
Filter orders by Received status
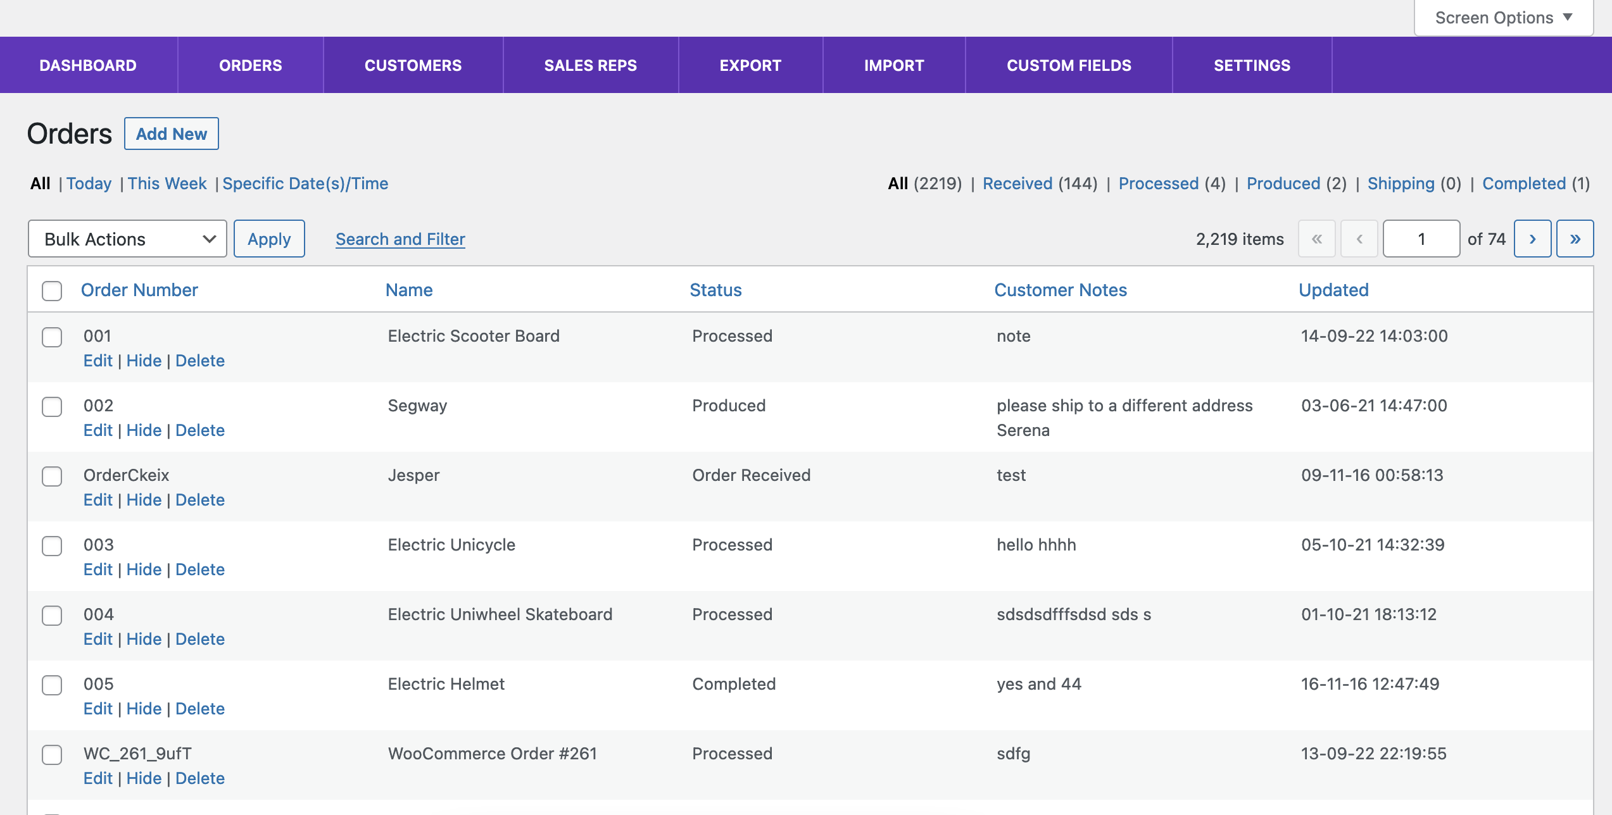(x=1017, y=184)
